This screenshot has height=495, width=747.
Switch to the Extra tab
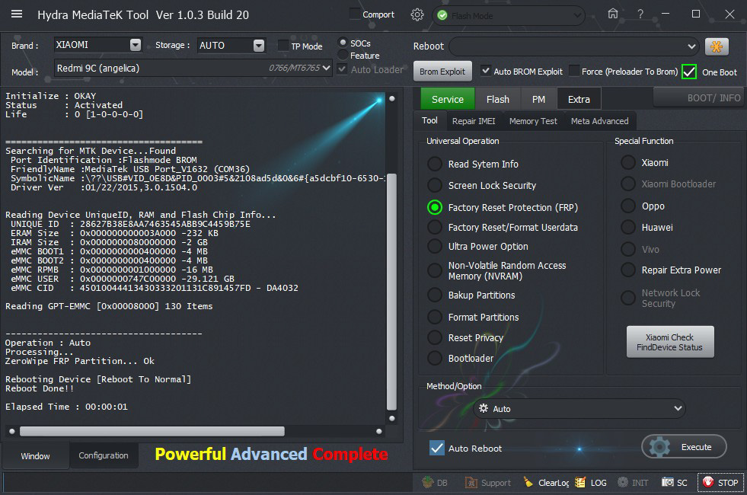(x=579, y=99)
